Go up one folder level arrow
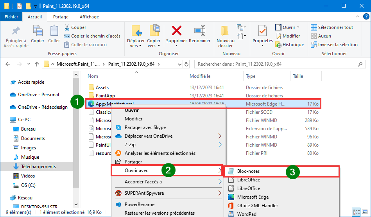This screenshot has width=371, height=217. (x=37, y=64)
